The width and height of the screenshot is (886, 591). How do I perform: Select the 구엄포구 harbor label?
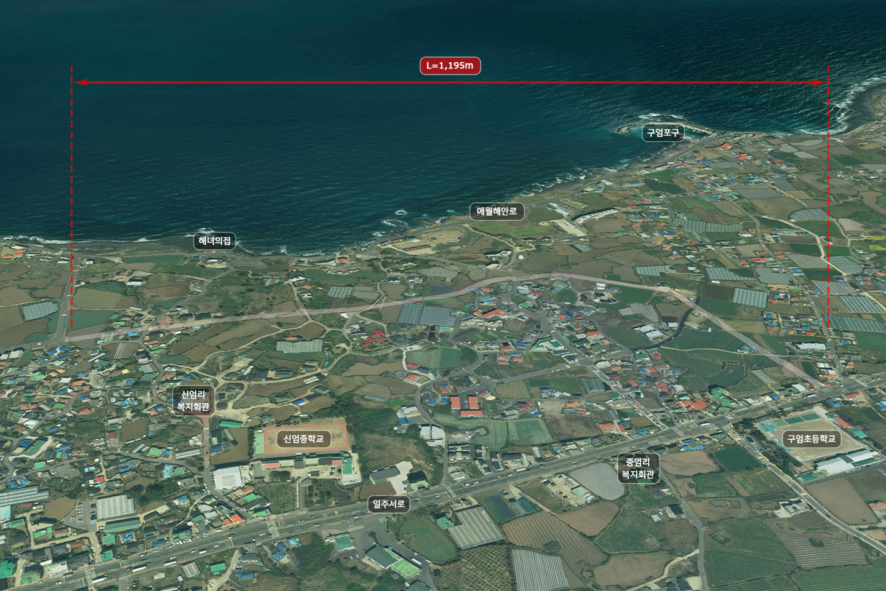click(x=663, y=133)
